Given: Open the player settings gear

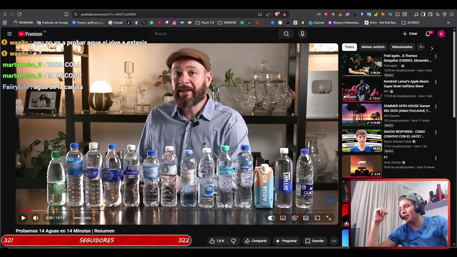Looking at the screenshot, I should [295, 218].
